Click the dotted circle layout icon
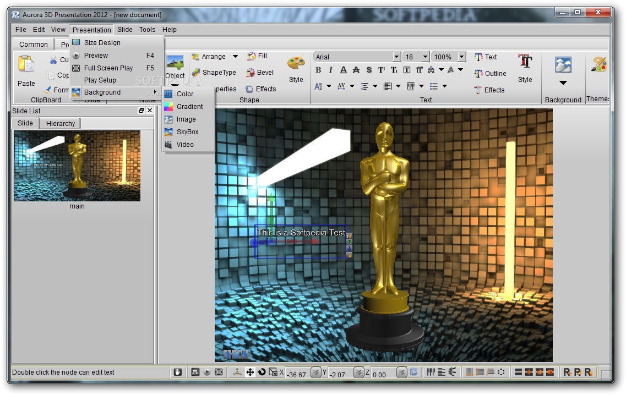The height and width of the screenshot is (395, 626). [x=502, y=372]
